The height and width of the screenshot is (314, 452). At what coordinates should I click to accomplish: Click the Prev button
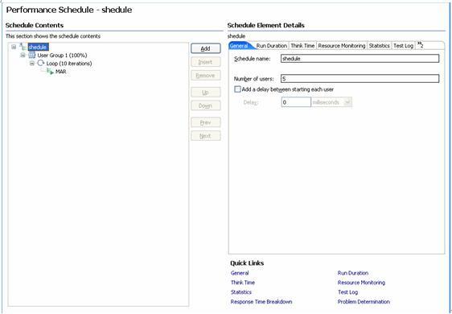(x=206, y=122)
